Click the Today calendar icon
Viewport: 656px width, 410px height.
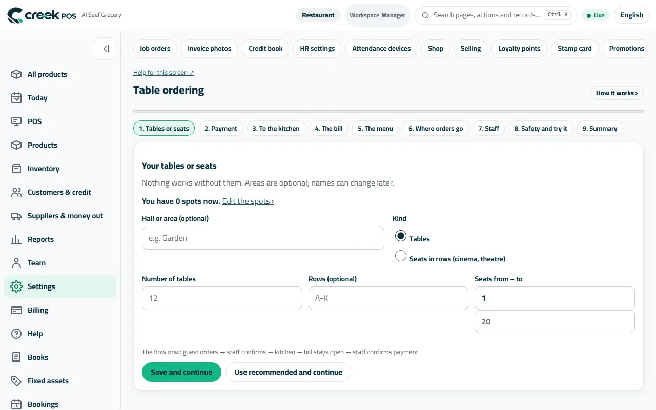(16, 98)
